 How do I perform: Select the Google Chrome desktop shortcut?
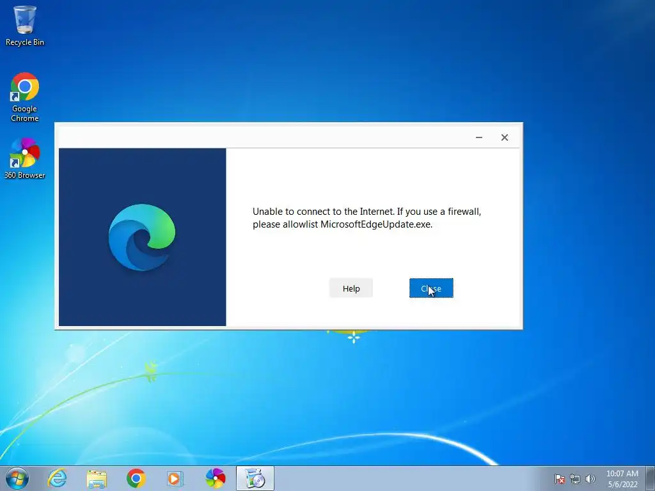tap(25, 97)
